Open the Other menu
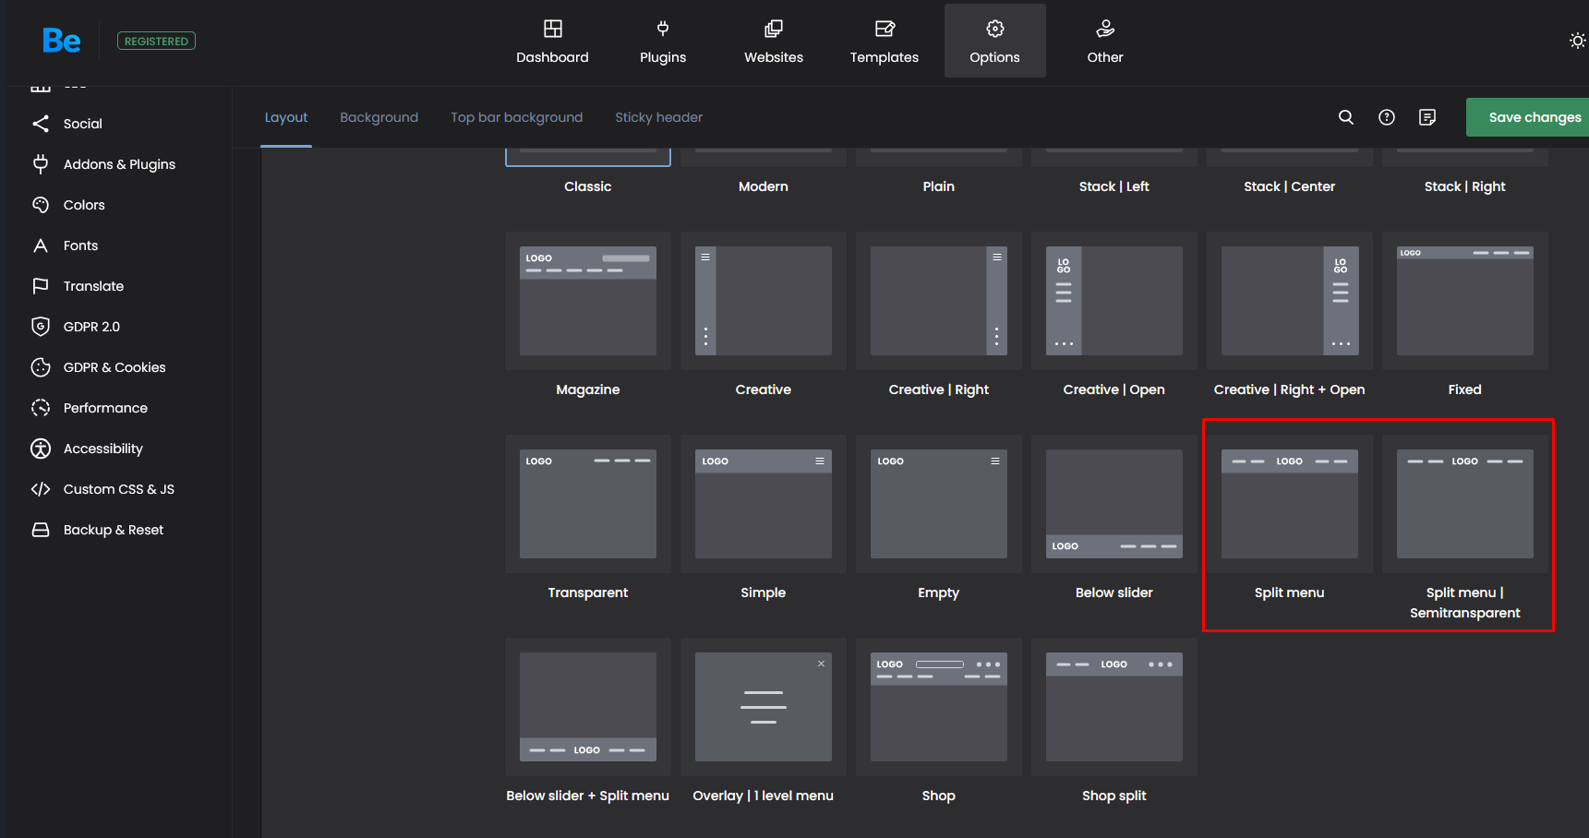 [x=1105, y=41]
